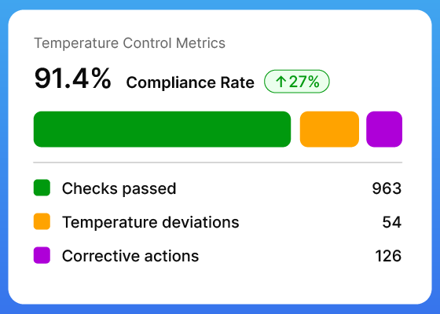
Task: Click the 27% text inside the badge
Action: tap(304, 82)
